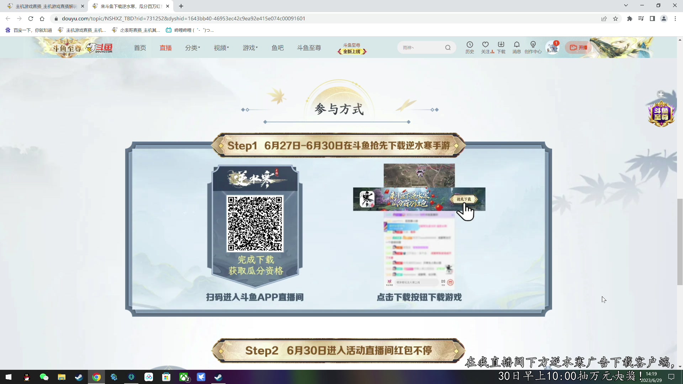Click the 抢先下载 button on the banner
Image resolution: width=683 pixels, height=384 pixels.
tap(464, 199)
